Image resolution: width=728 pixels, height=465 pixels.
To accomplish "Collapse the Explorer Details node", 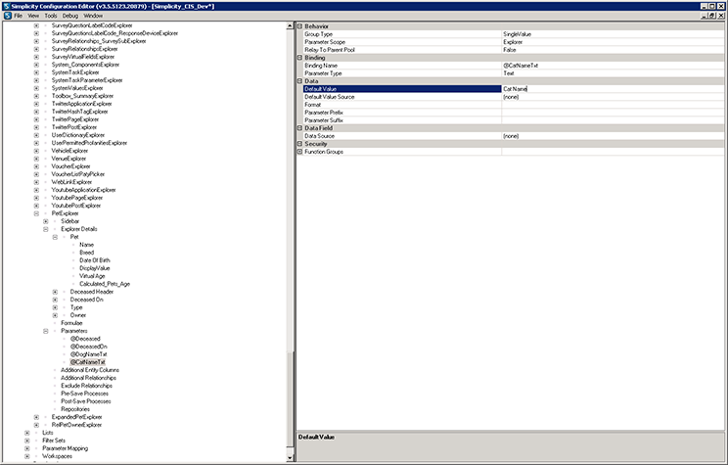I will (x=45, y=229).
